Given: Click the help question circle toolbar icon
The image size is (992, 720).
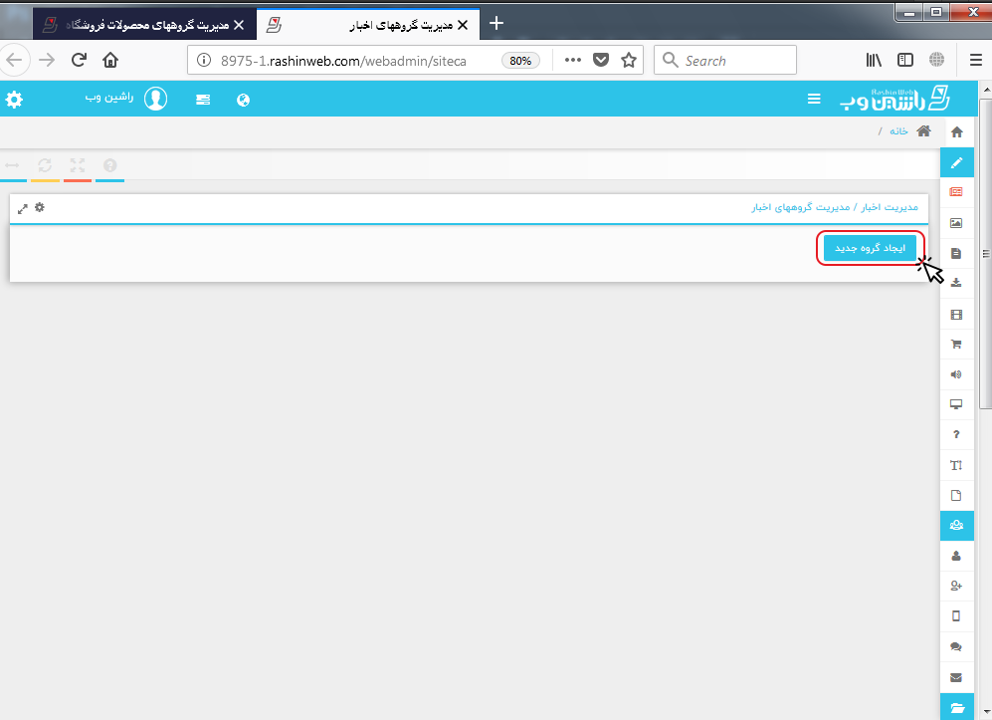Looking at the screenshot, I should 110,165.
